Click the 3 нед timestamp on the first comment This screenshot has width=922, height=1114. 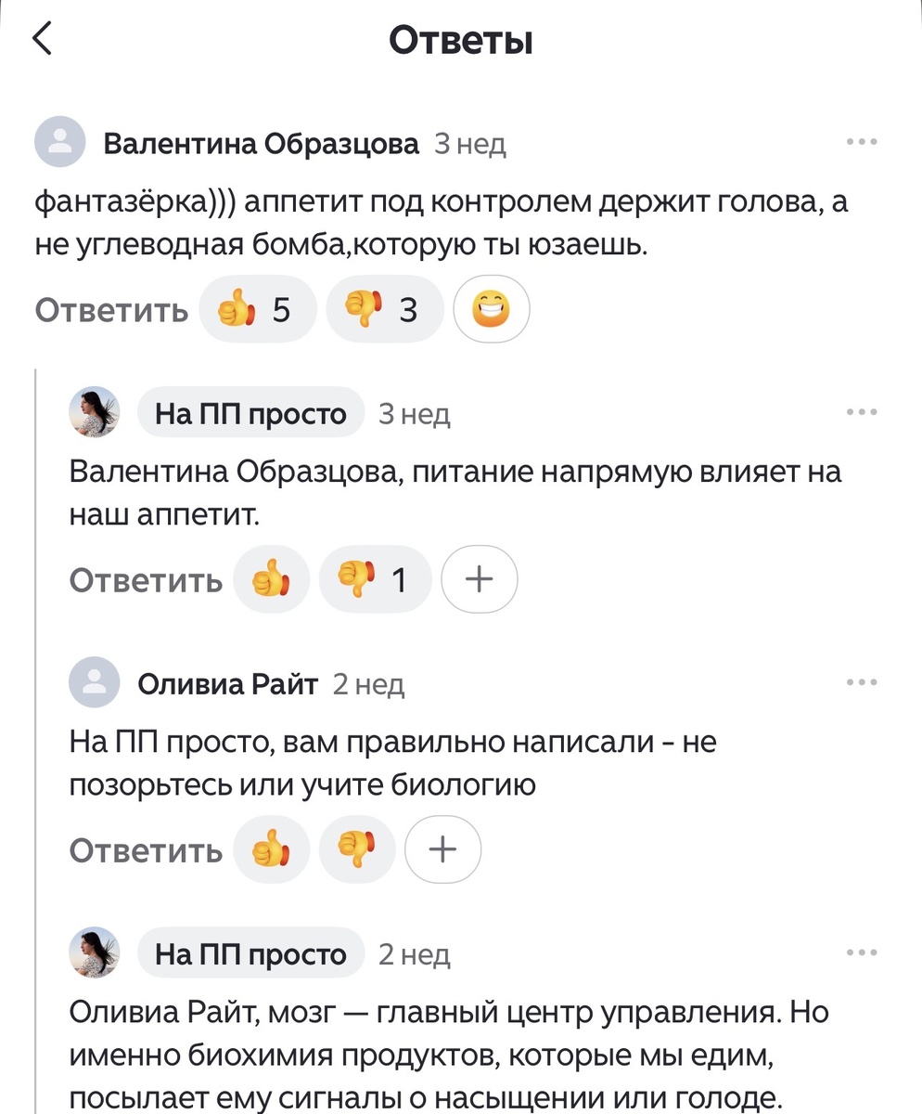point(469,144)
